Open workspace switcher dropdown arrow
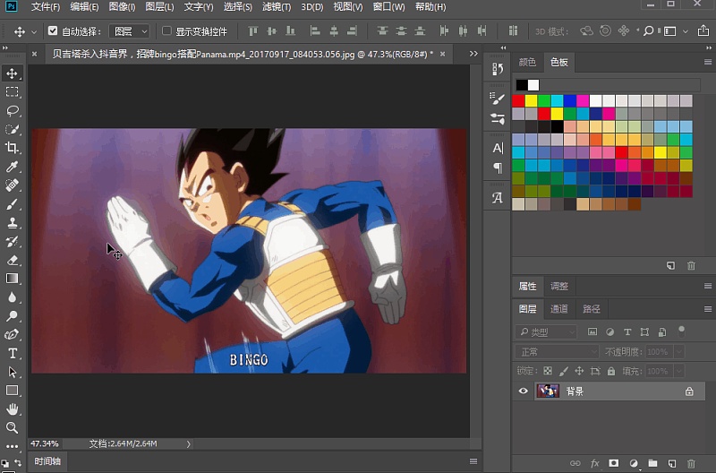 (685, 31)
